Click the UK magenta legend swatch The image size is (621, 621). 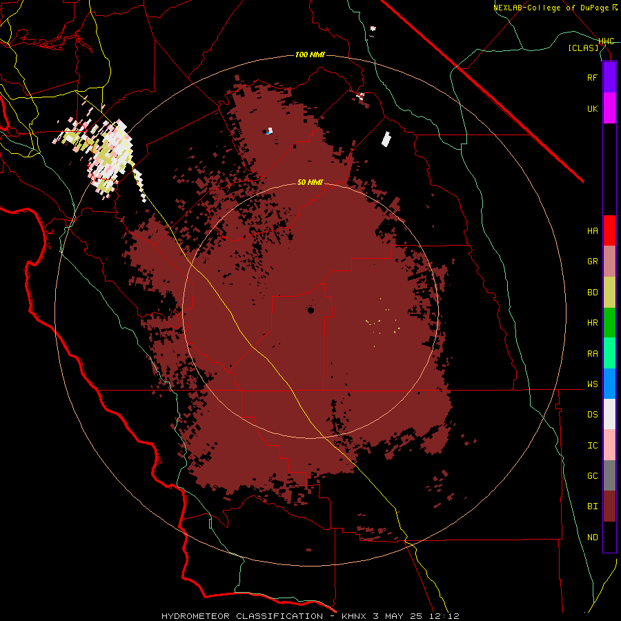click(x=609, y=108)
